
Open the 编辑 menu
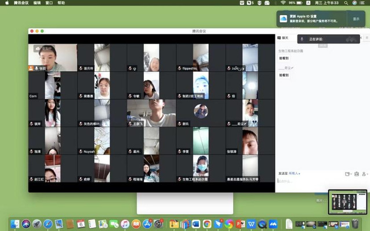pos(37,3)
